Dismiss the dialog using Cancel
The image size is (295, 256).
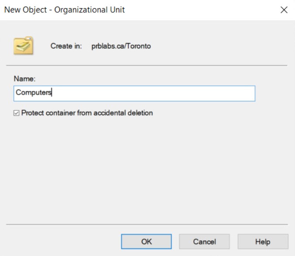click(205, 242)
